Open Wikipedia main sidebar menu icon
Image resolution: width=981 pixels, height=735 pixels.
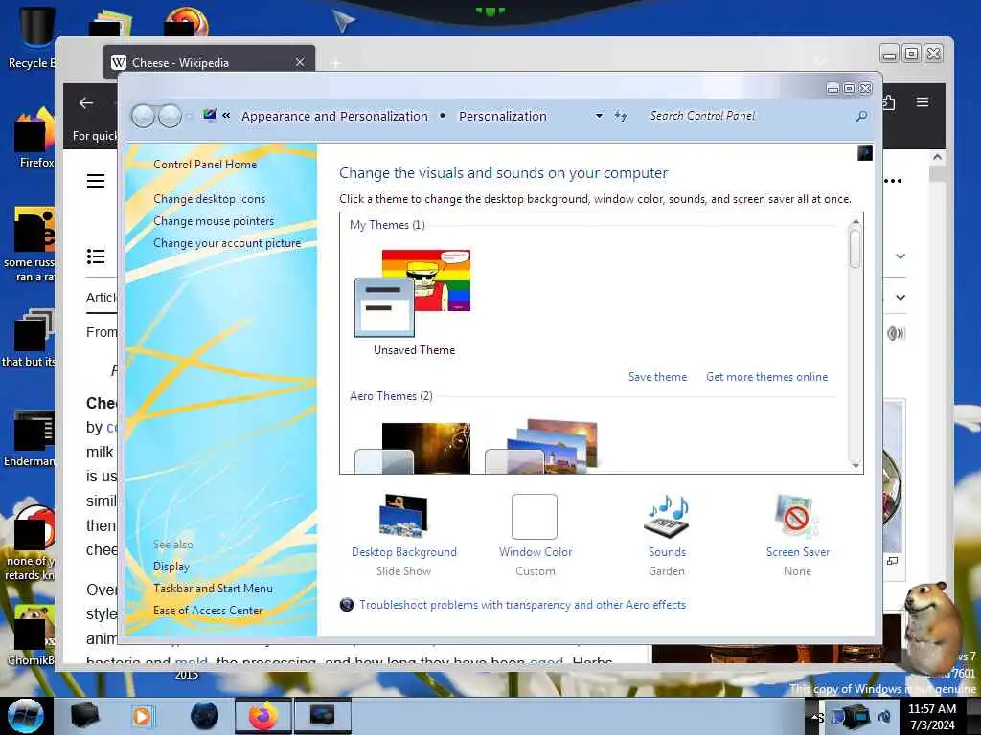click(x=96, y=181)
